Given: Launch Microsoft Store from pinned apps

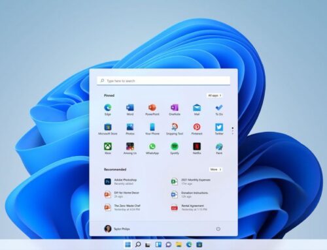Looking at the screenshot, I should [x=108, y=129].
